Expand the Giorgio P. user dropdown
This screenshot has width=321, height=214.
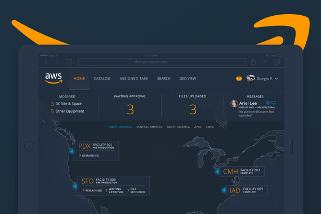tap(277, 79)
